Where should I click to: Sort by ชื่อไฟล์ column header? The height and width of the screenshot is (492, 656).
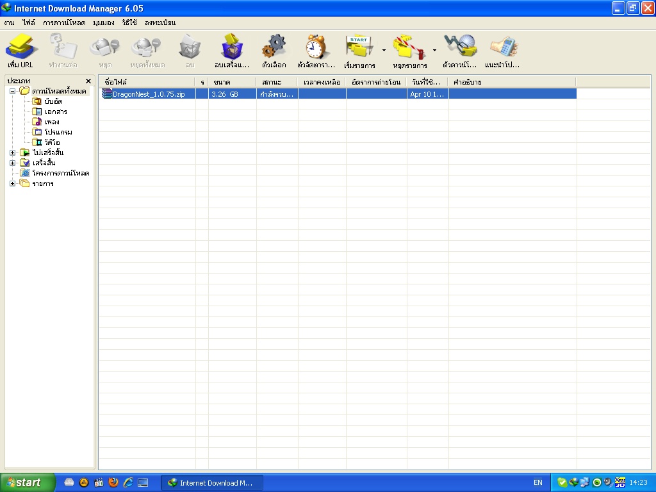coord(147,82)
